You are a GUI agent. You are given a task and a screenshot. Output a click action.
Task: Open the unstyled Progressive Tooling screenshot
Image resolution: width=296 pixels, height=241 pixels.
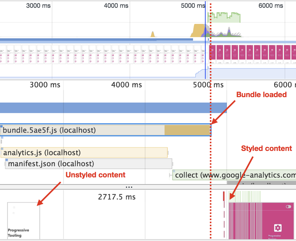click(x=24, y=220)
